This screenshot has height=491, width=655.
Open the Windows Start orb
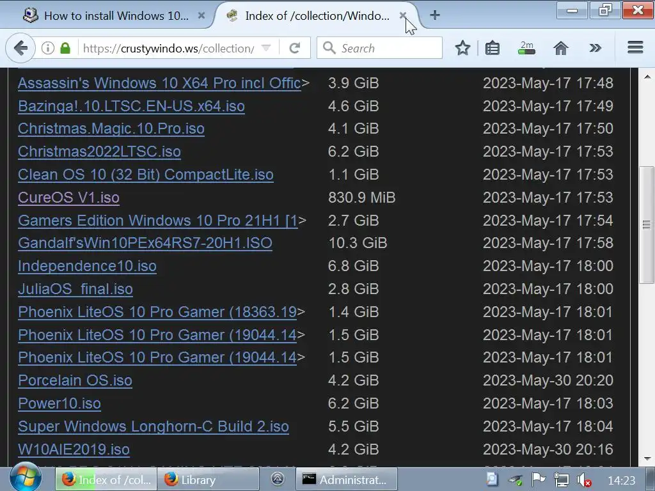[26, 477]
